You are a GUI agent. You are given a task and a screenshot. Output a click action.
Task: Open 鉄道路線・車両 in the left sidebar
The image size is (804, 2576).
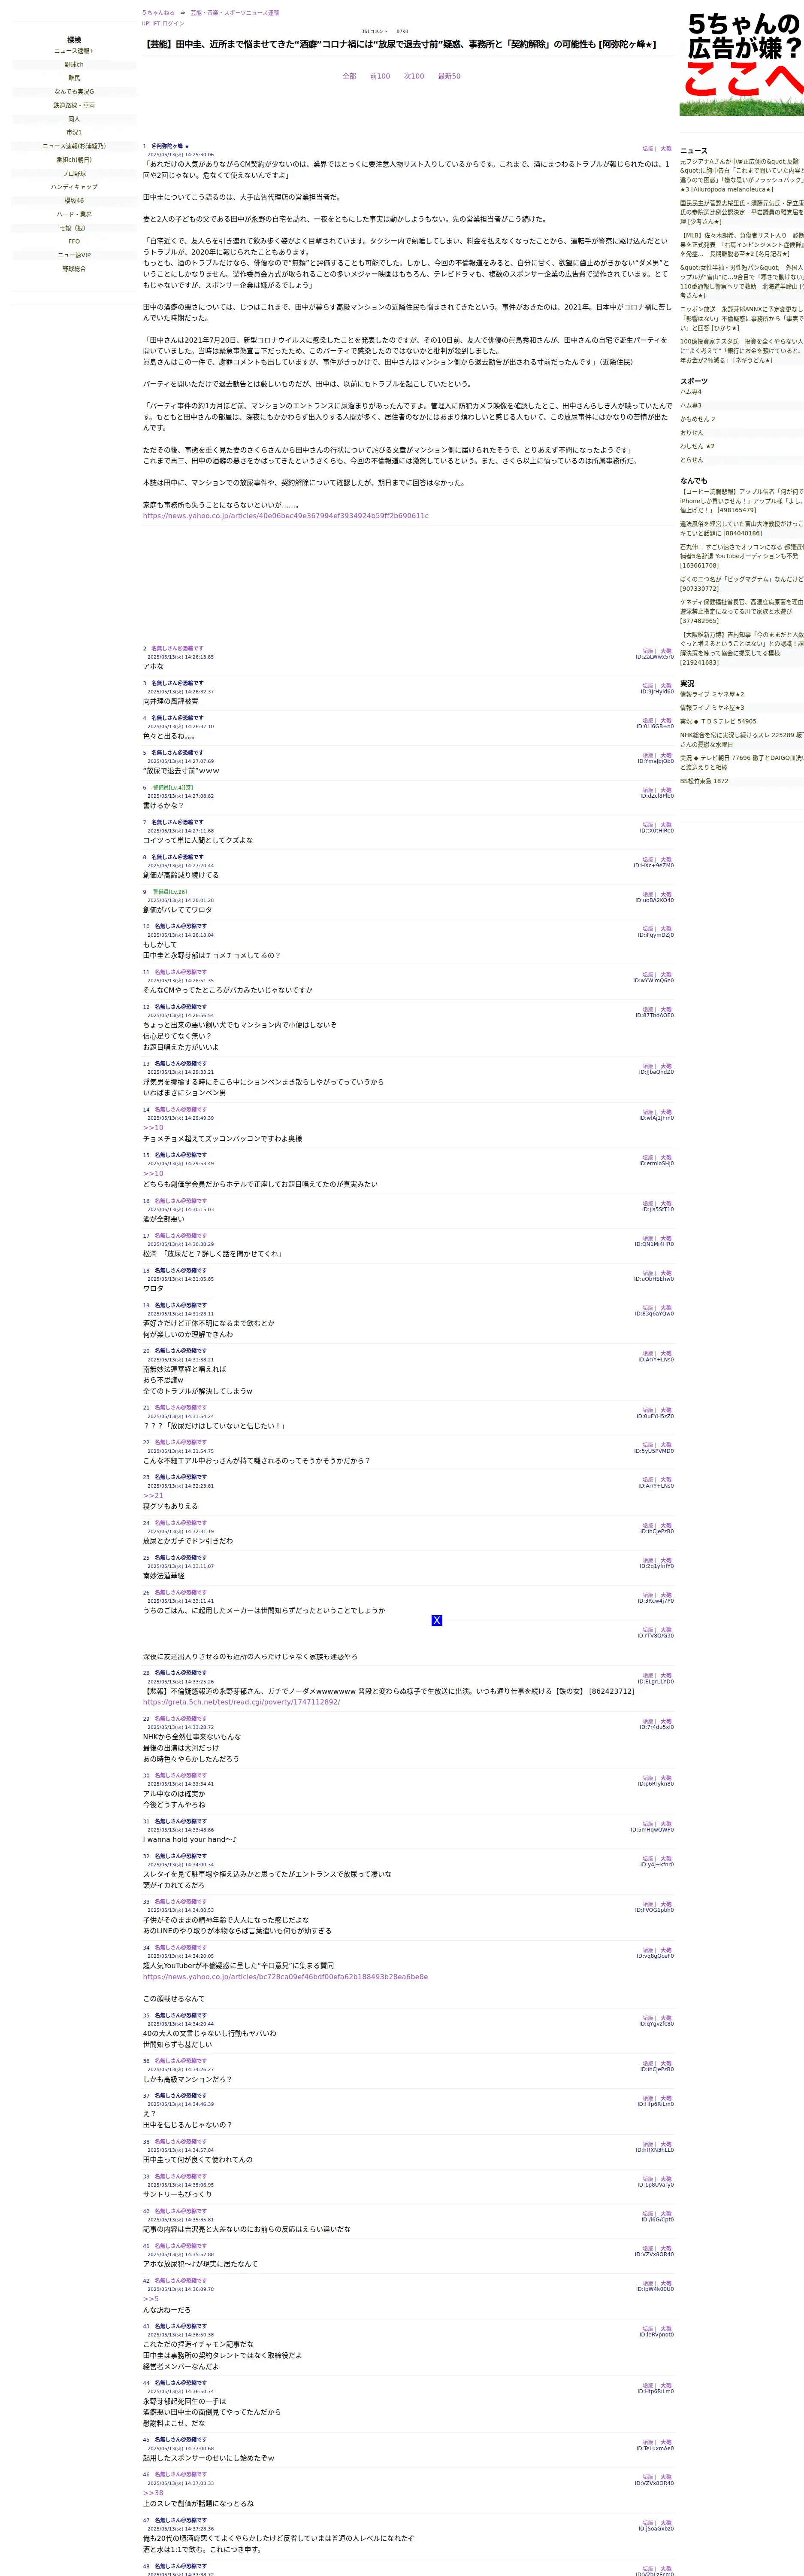(74, 105)
